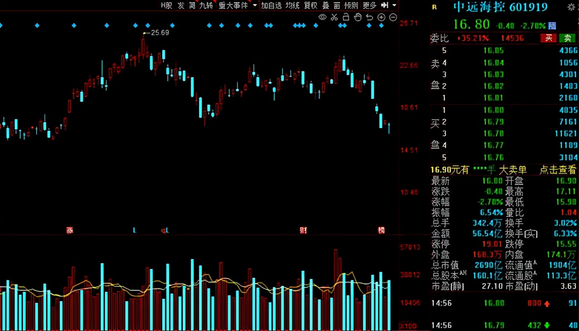Open the 复权 adjustment option

pos(311,5)
